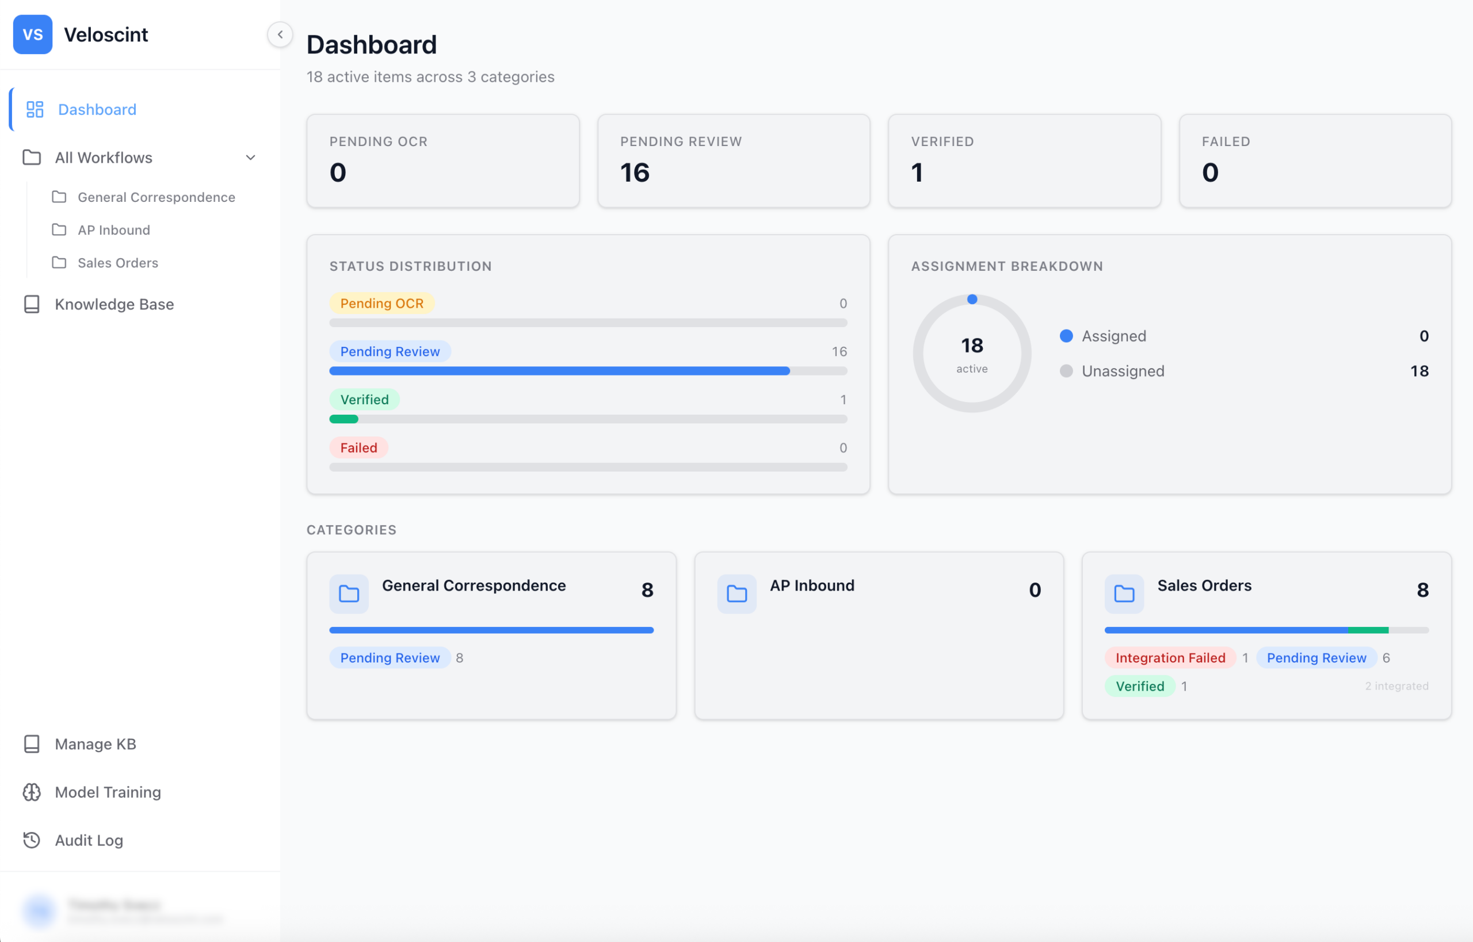Click Verified badge in Status Distribution
Viewport: 1473px width, 942px height.
click(x=364, y=400)
